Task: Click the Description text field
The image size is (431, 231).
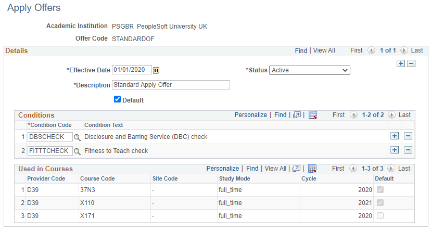Action: [171, 85]
